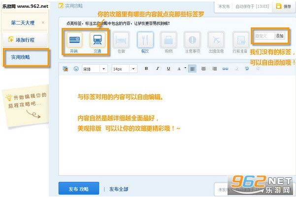Expand the font color dropdown arrow
The width and height of the screenshot is (296, 198).
[x=185, y=69]
